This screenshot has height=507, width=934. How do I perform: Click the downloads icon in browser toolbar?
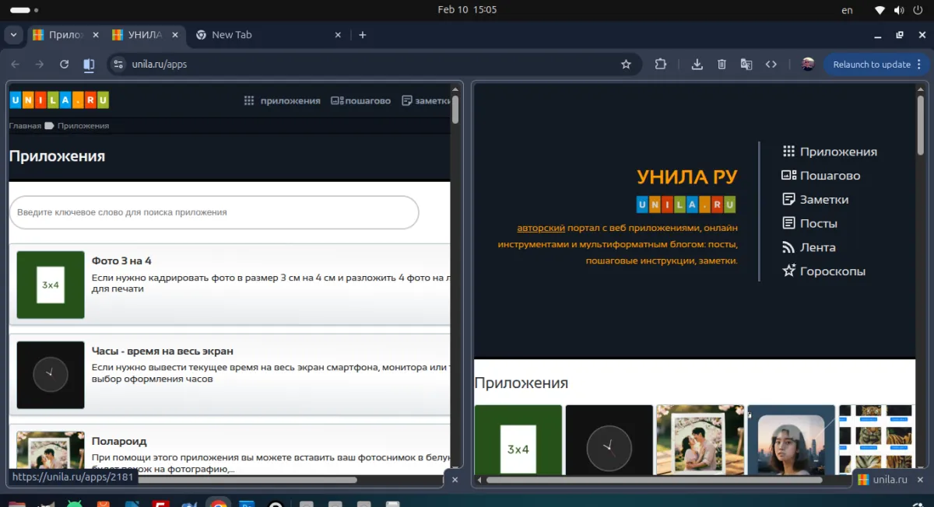(x=697, y=64)
